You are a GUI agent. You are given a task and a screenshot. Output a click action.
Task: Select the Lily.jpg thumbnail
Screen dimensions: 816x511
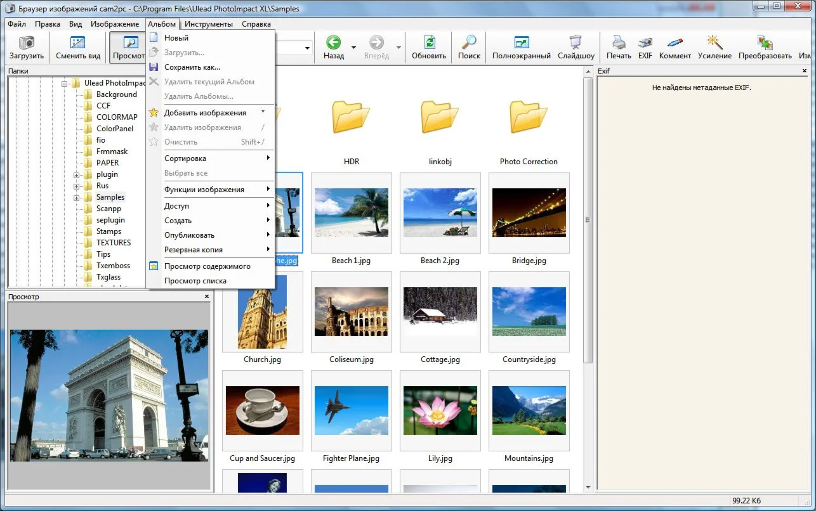click(440, 410)
